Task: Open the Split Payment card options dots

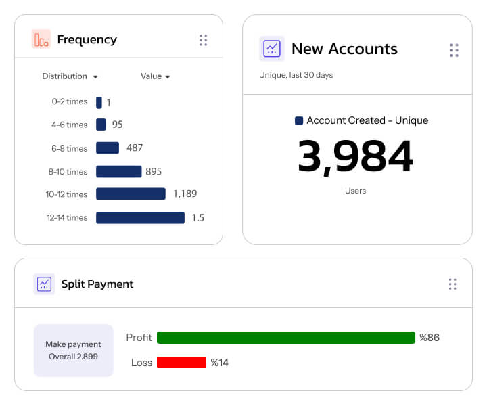Action: pyautogui.click(x=453, y=284)
